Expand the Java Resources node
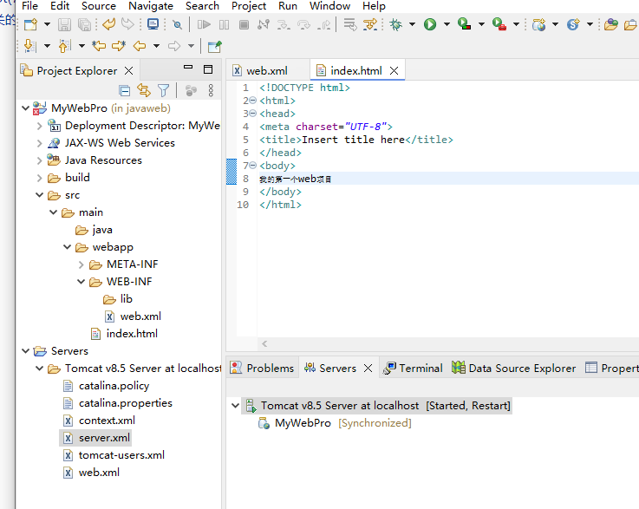The width and height of the screenshot is (639, 509). [39, 160]
